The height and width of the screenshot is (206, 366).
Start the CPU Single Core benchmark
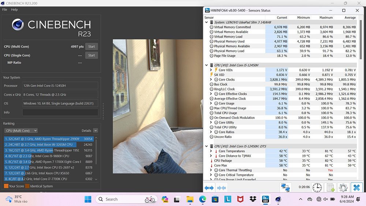point(91,56)
